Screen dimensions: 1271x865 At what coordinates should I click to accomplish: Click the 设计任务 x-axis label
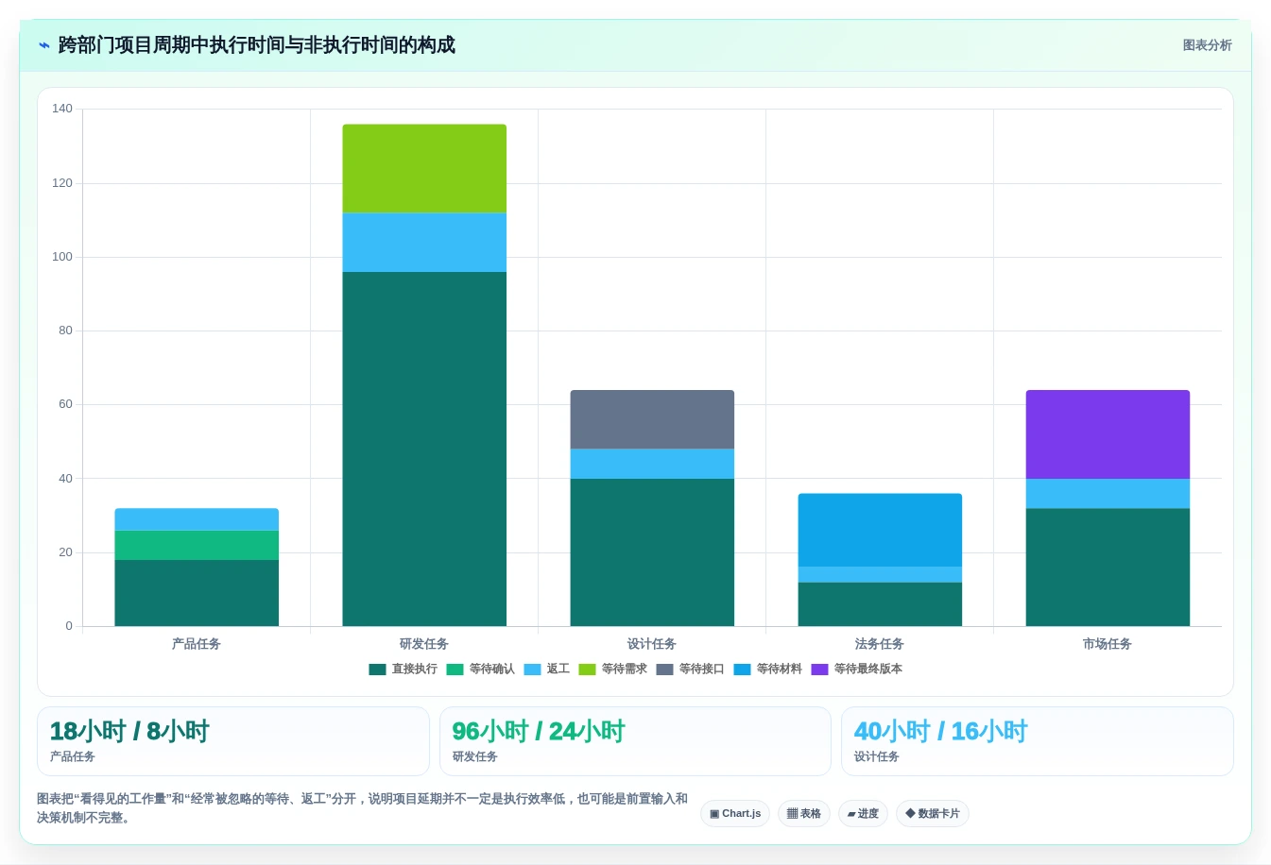point(652,644)
